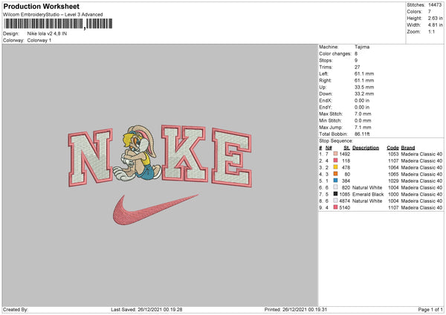
Task: Select the orange thread swatch in row 4
Action: 336,174
